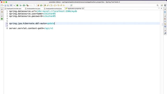Expand the New Java Class dropdown arrow

click(43, 5)
